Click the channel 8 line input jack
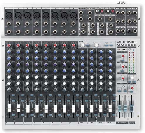Viewport: 145px width, 133px height. [74, 24]
